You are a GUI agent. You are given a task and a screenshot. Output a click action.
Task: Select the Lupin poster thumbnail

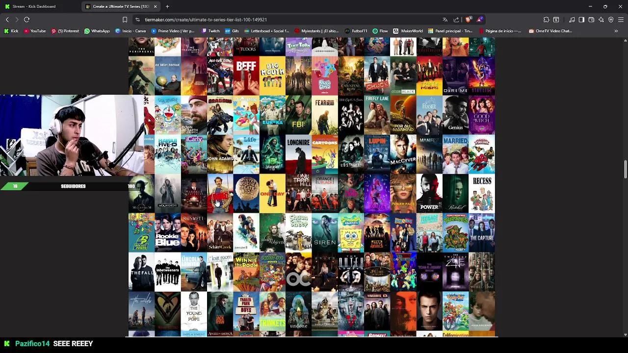(377, 154)
